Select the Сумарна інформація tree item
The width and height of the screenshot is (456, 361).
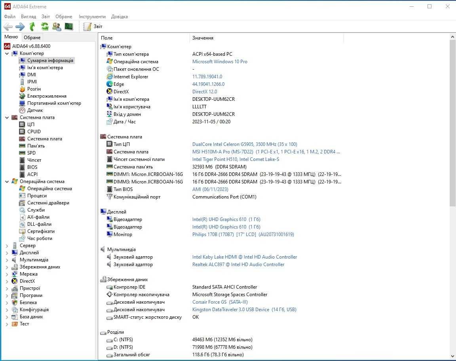click(47, 60)
